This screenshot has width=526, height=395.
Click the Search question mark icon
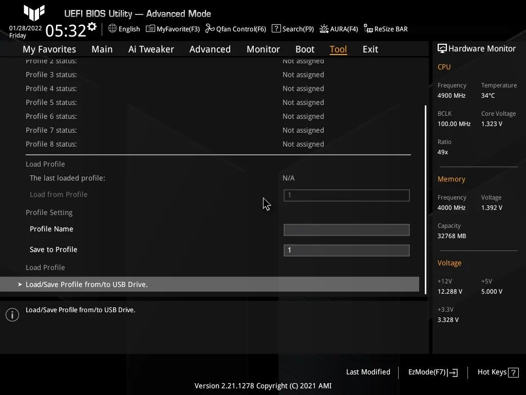[x=276, y=29]
